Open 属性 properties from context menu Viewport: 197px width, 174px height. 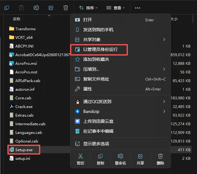120,89
